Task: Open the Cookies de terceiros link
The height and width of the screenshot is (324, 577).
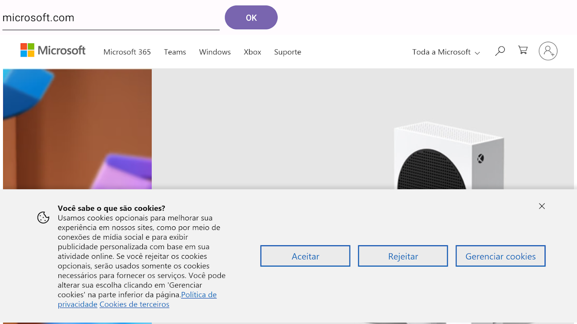Action: click(134, 304)
